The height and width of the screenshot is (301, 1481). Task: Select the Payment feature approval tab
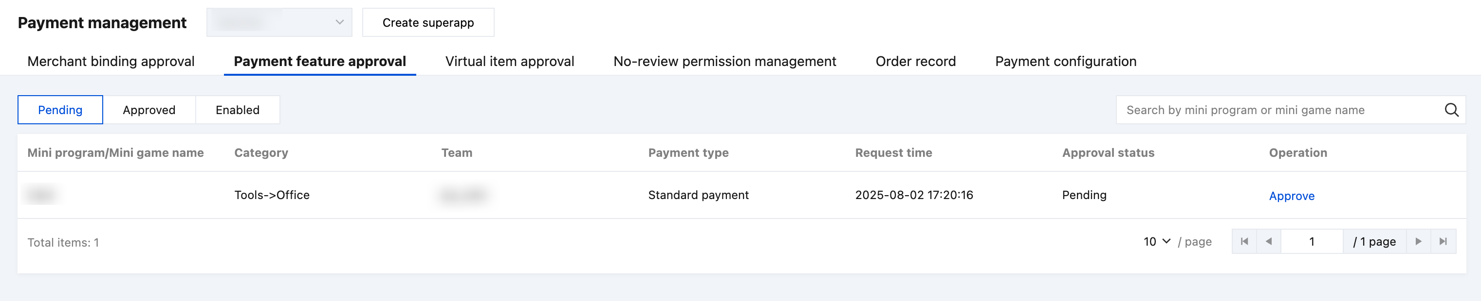(320, 61)
